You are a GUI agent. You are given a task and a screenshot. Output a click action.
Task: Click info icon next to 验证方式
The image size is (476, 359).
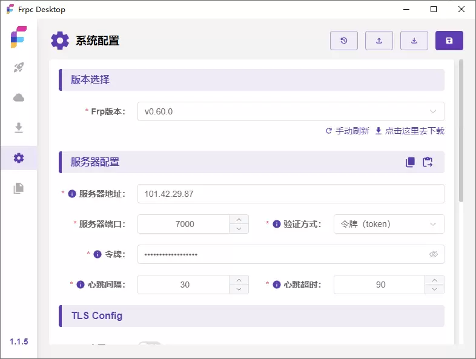click(x=277, y=224)
